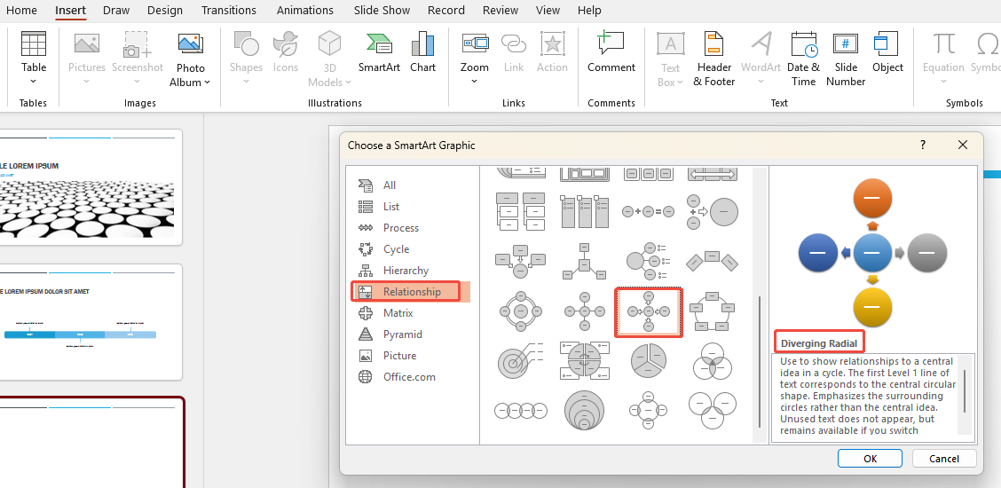Click the SmartArt button in the ribbon
The height and width of the screenshot is (488, 1001).
(379, 52)
